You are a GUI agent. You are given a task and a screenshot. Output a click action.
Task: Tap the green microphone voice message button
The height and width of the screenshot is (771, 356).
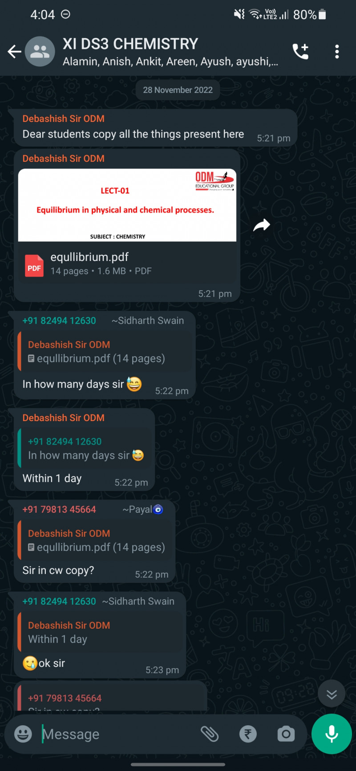332,734
